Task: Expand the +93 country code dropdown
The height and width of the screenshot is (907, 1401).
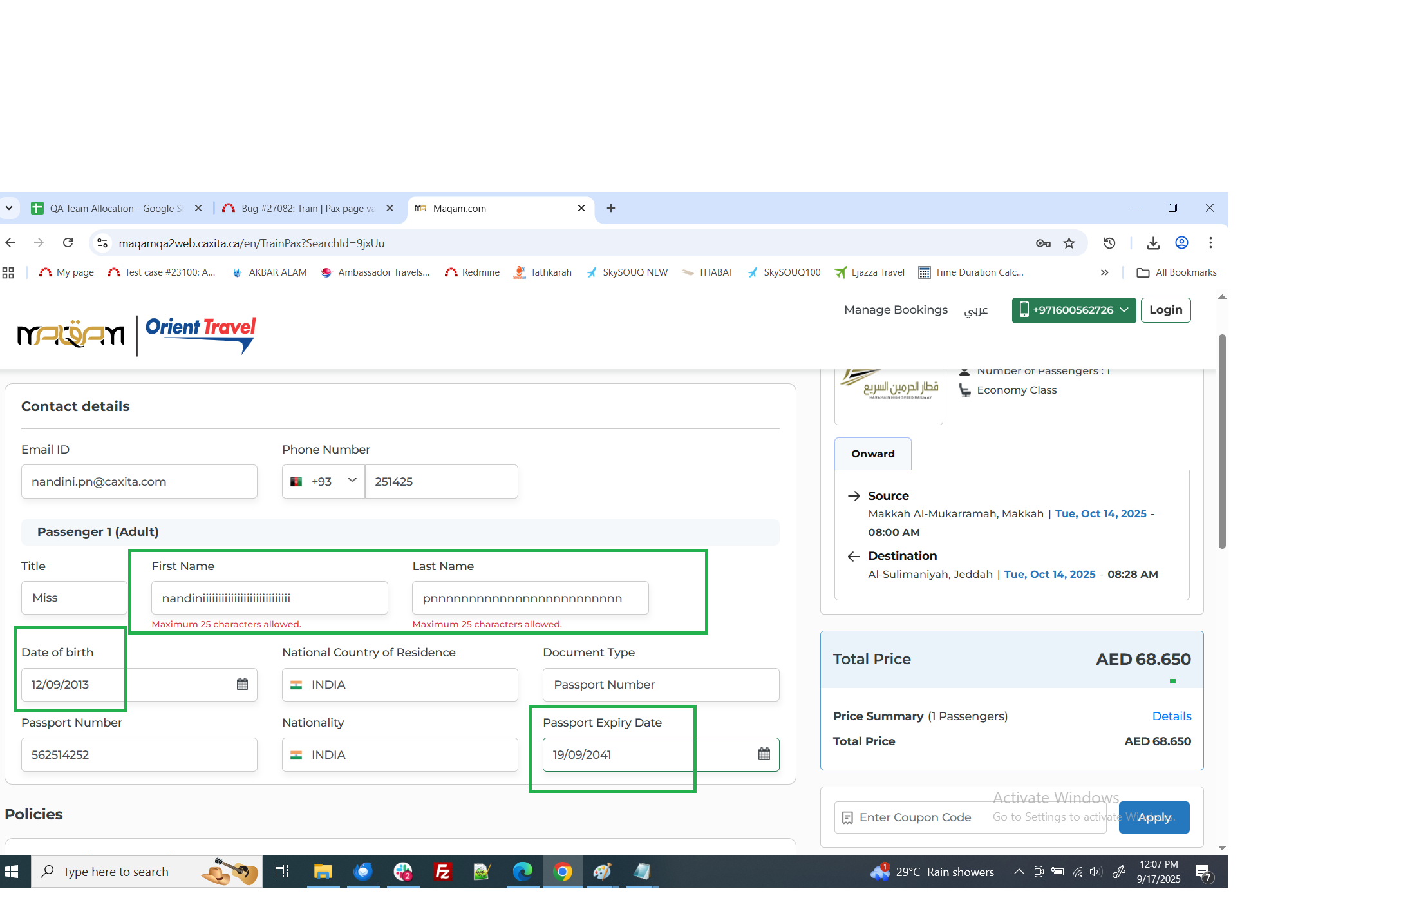Action: click(324, 481)
